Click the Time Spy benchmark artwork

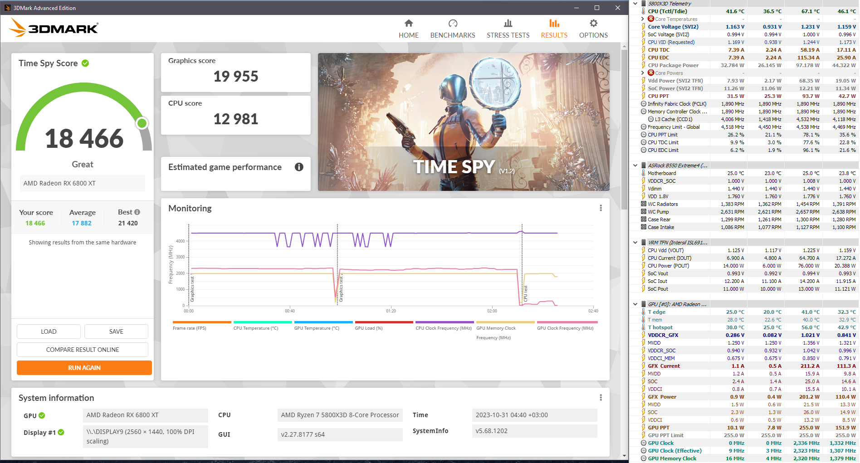click(x=464, y=122)
